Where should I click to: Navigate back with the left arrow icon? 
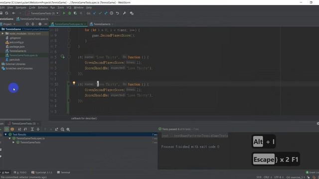coord(13,13)
